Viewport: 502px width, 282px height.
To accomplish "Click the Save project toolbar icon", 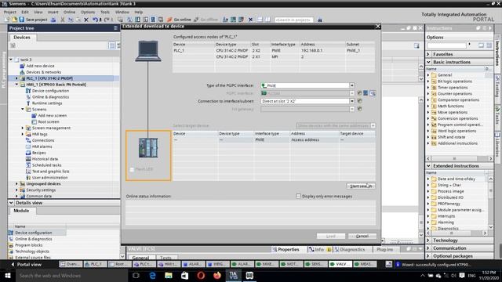I will (22, 20).
